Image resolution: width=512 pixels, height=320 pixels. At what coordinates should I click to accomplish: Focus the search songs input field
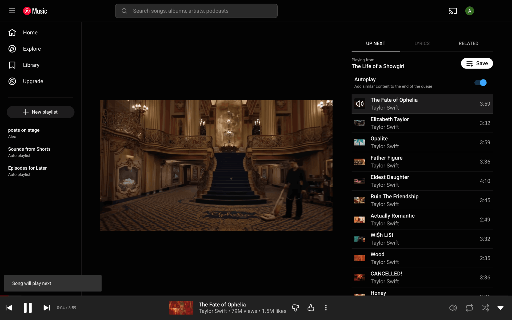[x=196, y=11]
